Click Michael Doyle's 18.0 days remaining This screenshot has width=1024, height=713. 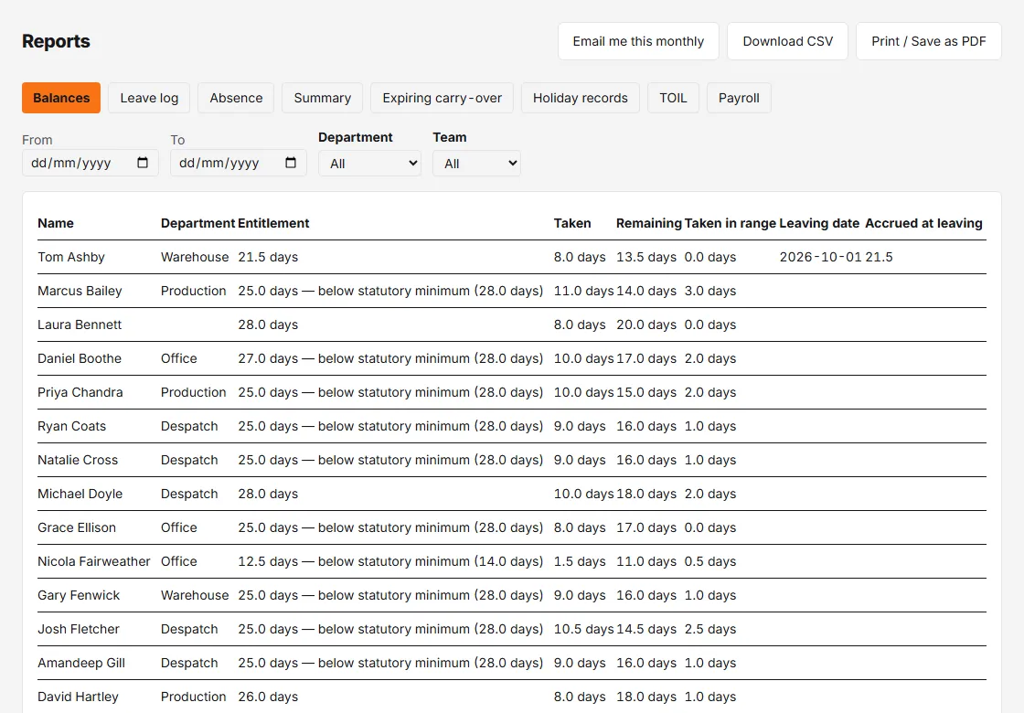(646, 495)
